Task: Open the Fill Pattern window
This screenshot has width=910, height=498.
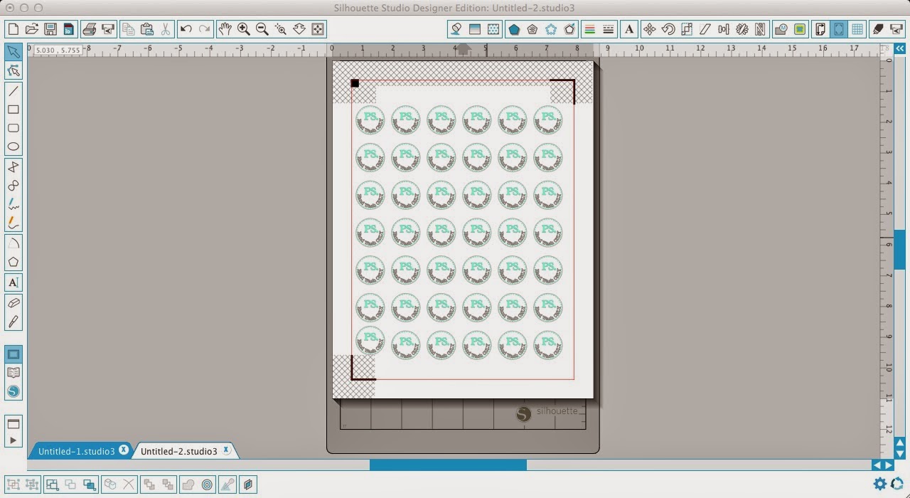Action: (493, 29)
